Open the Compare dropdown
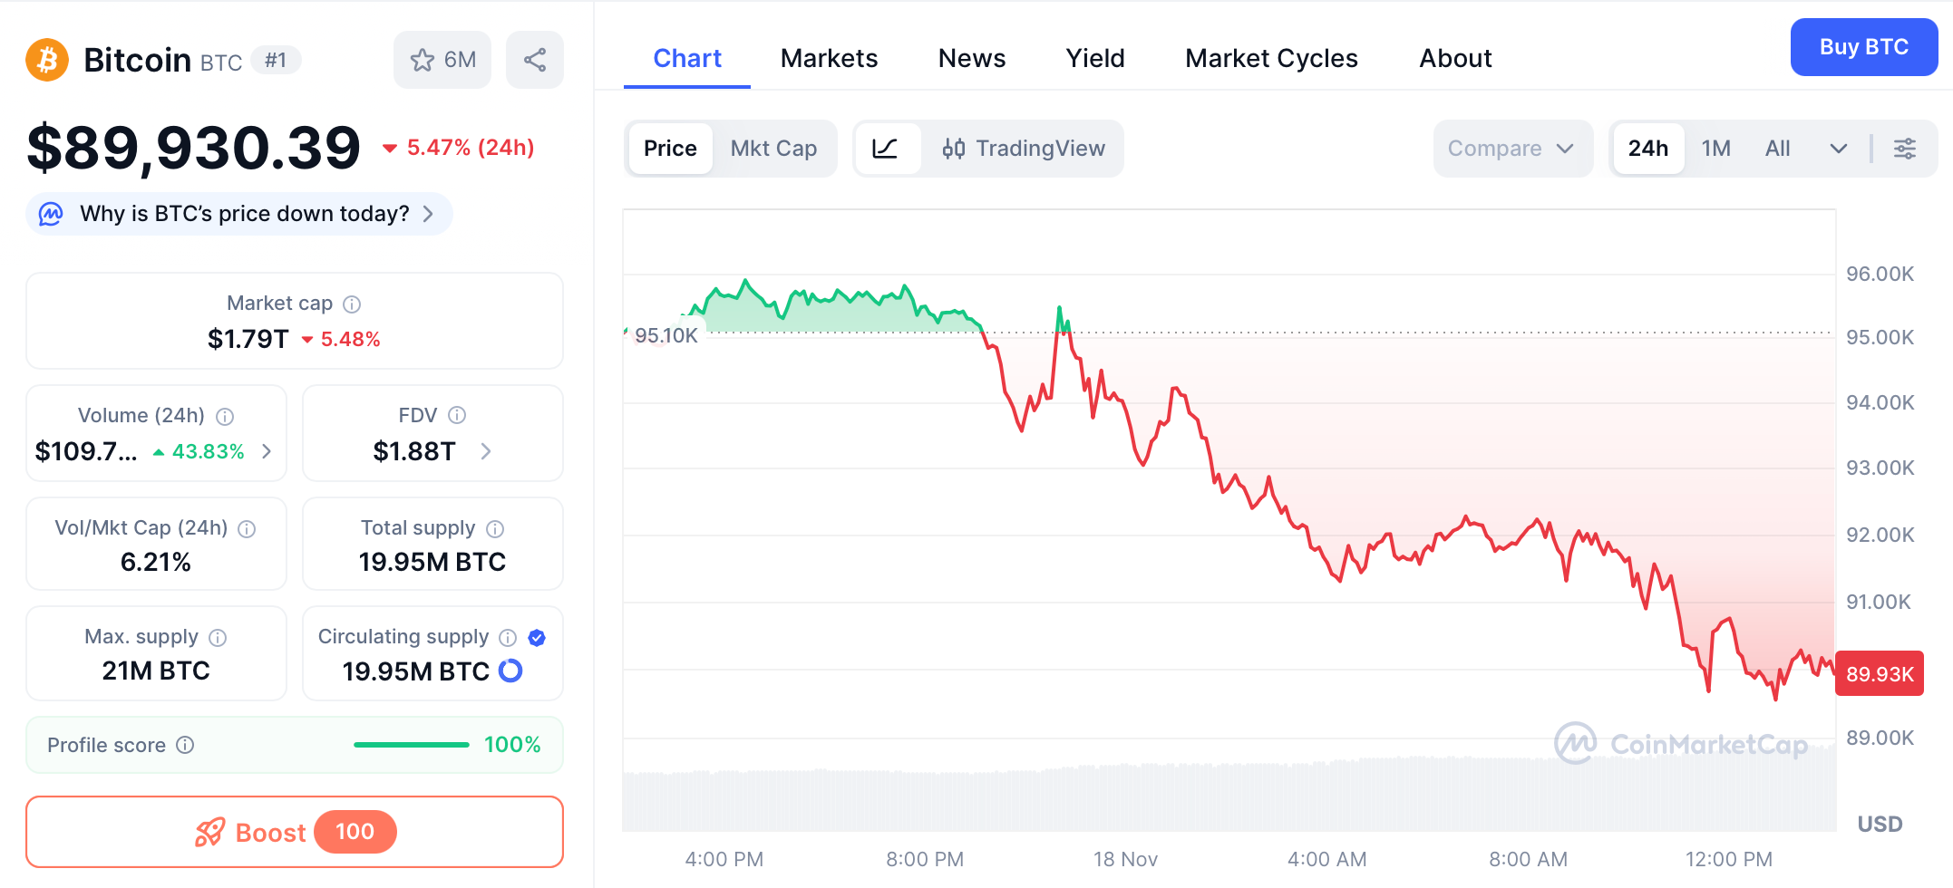 tap(1512, 148)
